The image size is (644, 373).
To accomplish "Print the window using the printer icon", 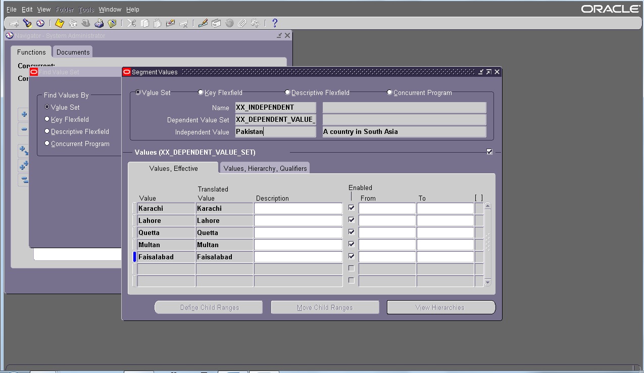I will click(100, 23).
